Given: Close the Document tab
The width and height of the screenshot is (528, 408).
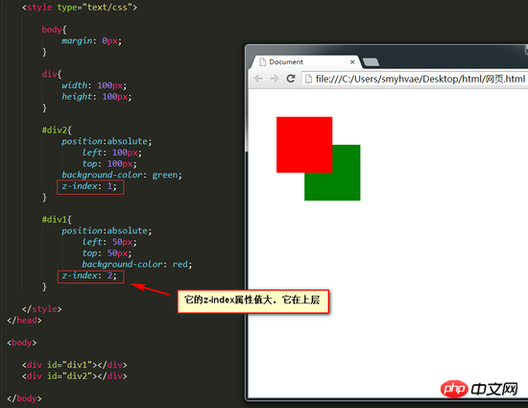Looking at the screenshot, I should pyautogui.click(x=352, y=62).
